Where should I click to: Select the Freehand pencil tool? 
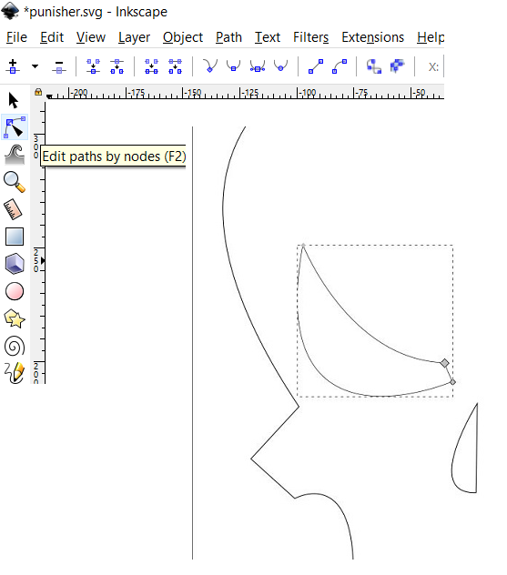(15, 373)
